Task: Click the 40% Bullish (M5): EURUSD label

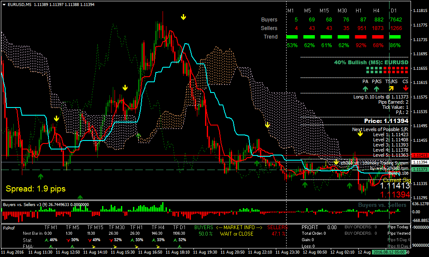Action: (x=371, y=62)
